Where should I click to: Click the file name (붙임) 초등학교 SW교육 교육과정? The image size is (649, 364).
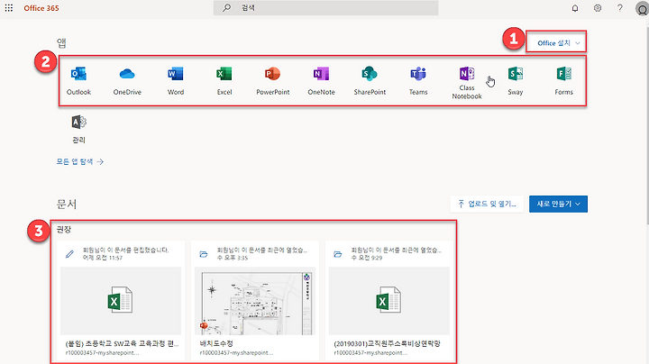coord(122,344)
